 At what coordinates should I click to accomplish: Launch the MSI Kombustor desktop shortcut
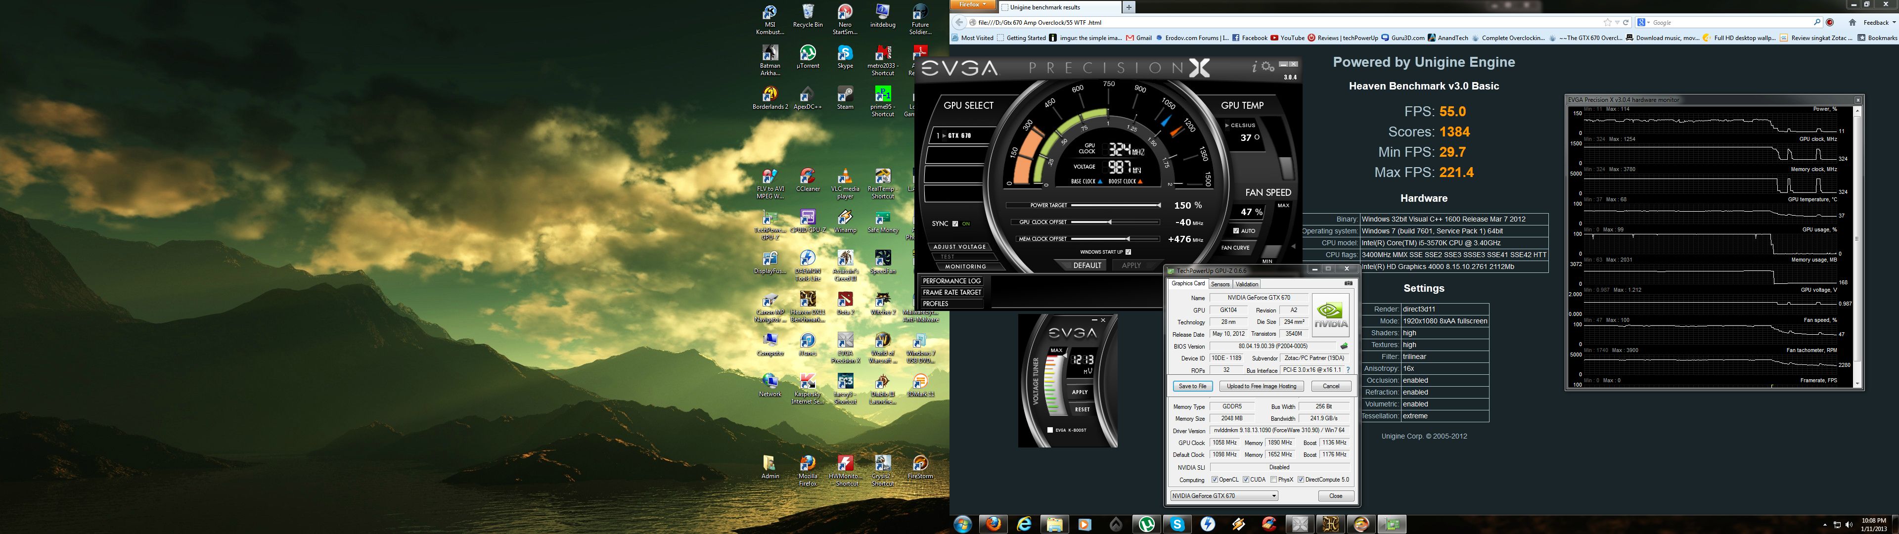[769, 19]
